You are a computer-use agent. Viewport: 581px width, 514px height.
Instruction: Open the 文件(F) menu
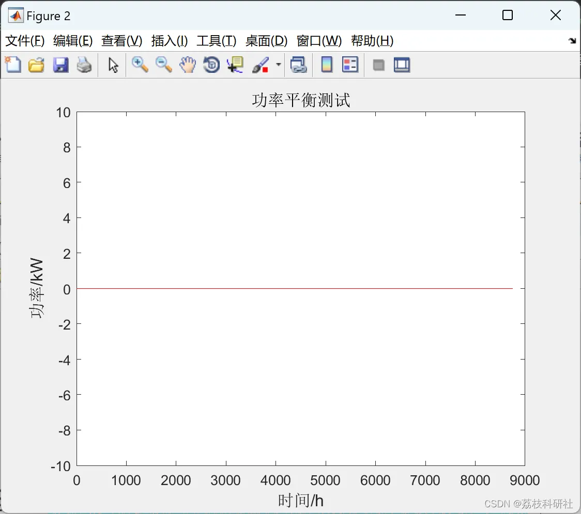[x=25, y=41]
